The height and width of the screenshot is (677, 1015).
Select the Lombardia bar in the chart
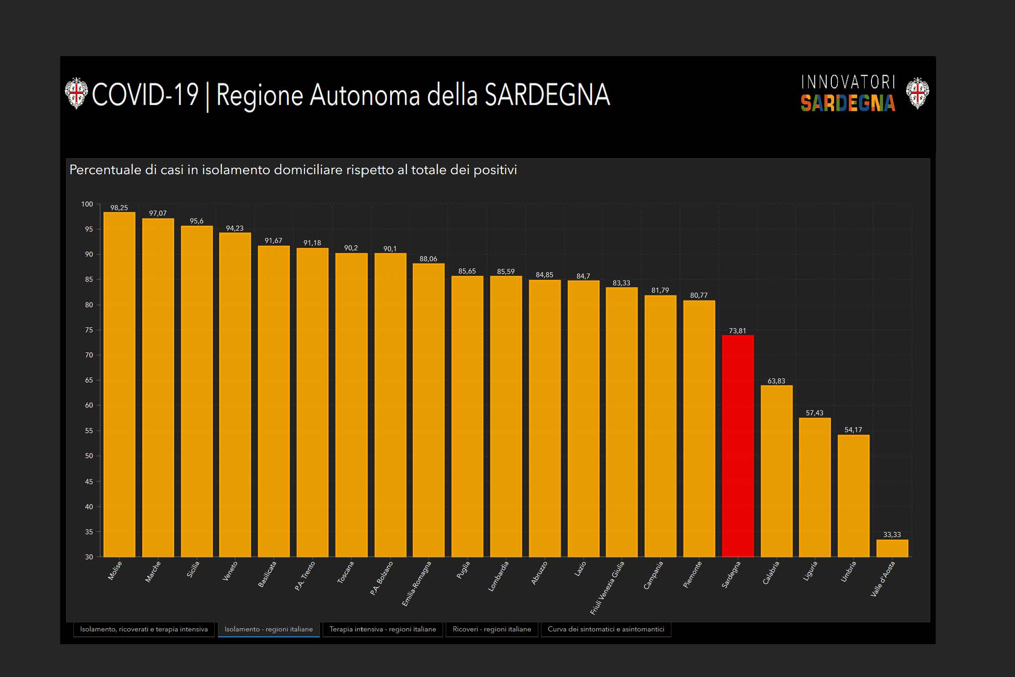[x=506, y=417]
